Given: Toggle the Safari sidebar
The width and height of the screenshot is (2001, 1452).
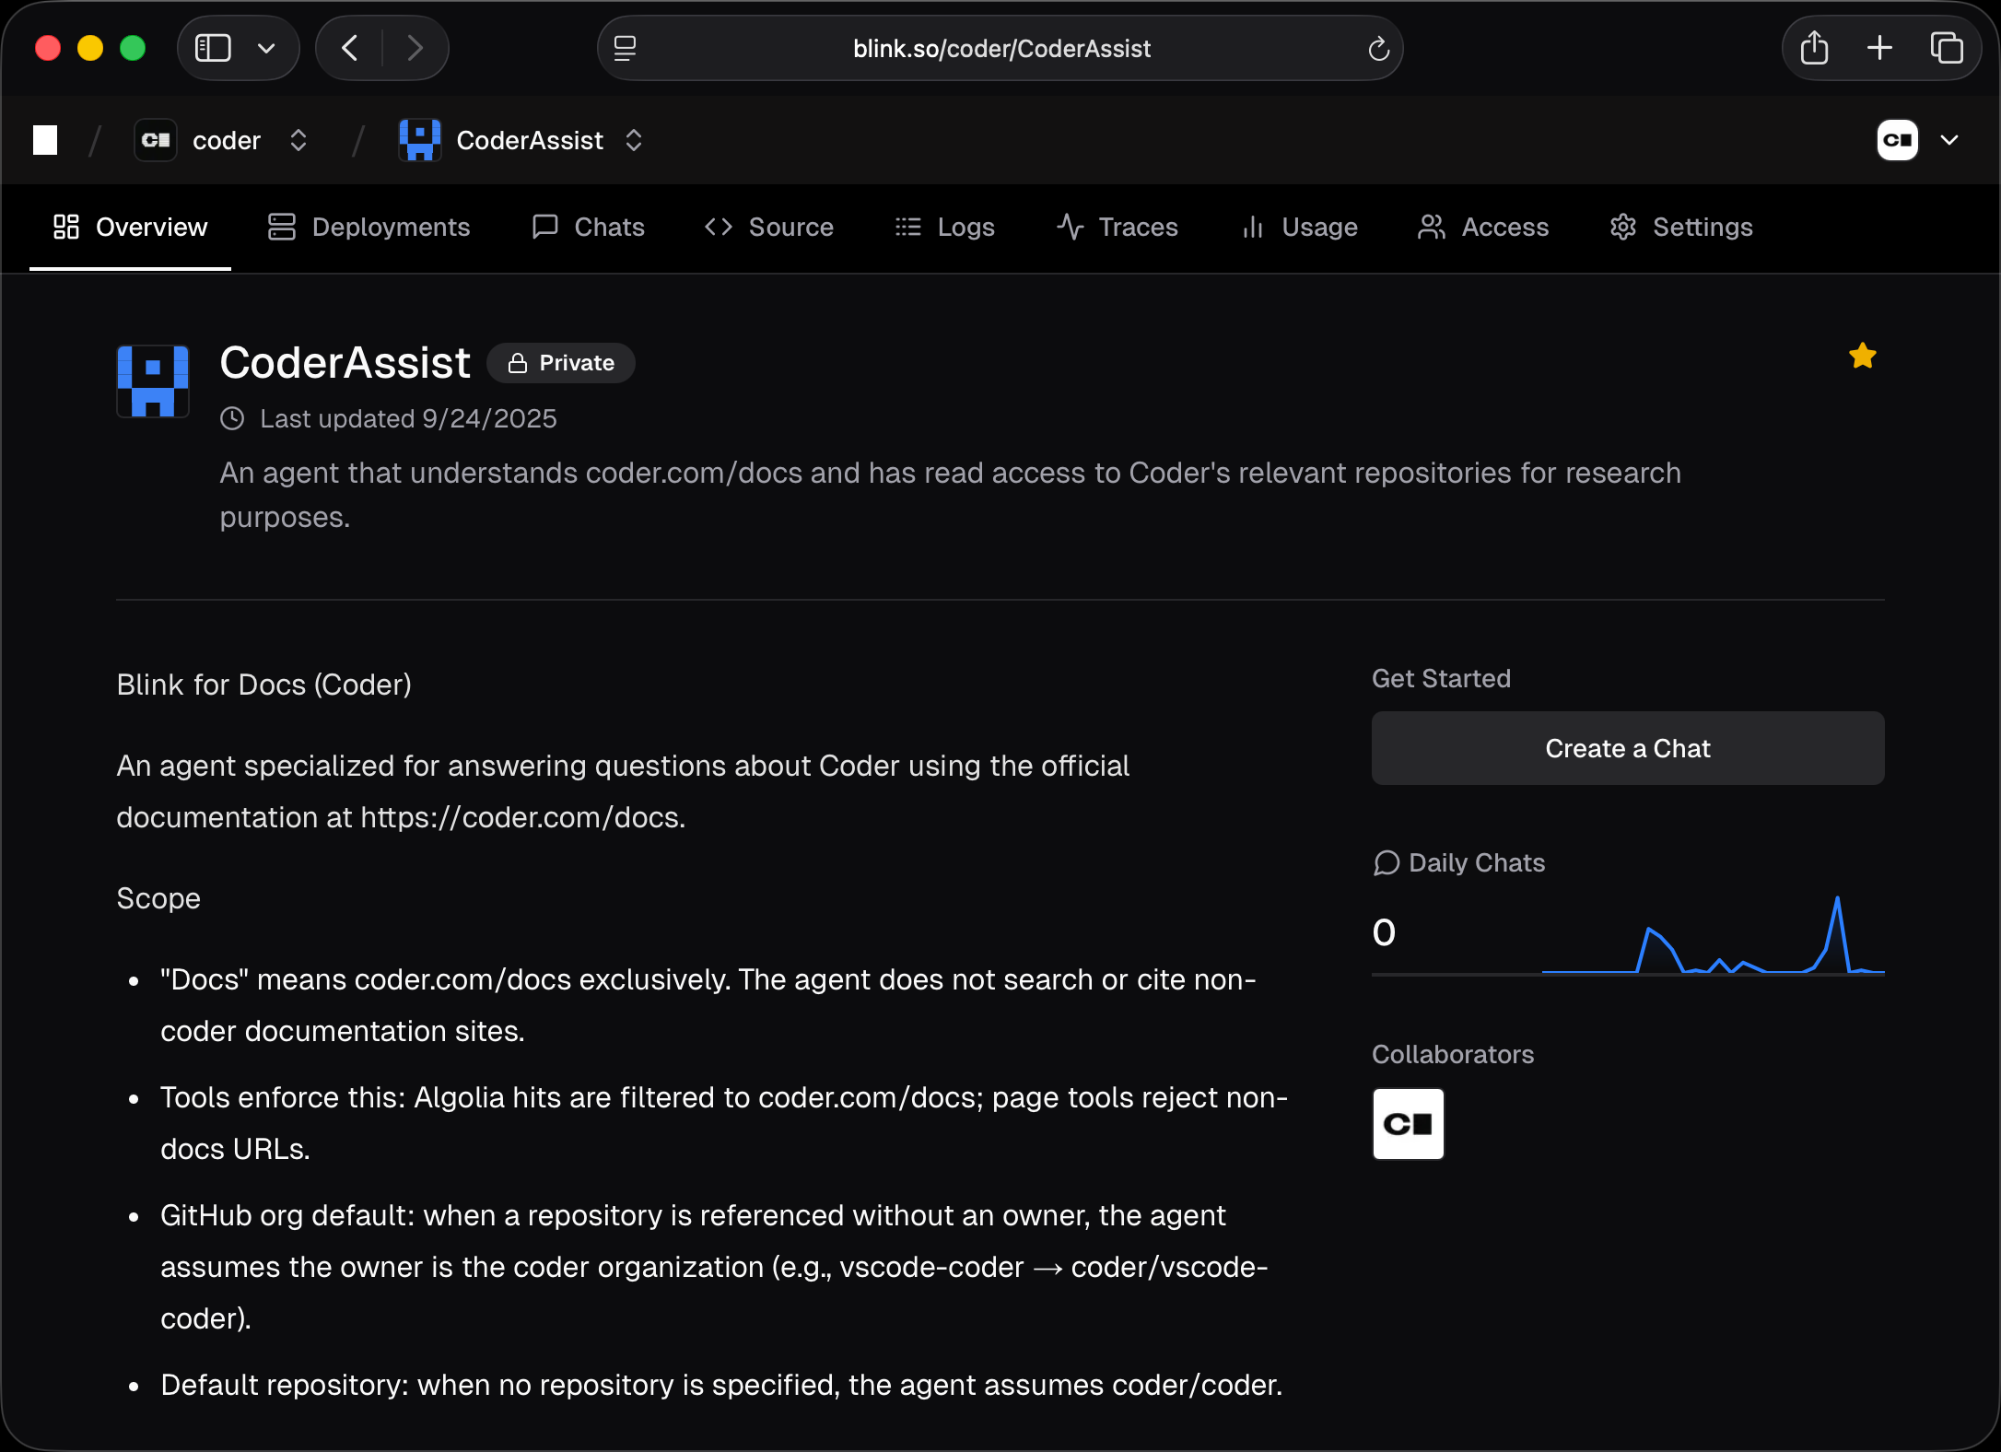Looking at the screenshot, I should point(213,47).
